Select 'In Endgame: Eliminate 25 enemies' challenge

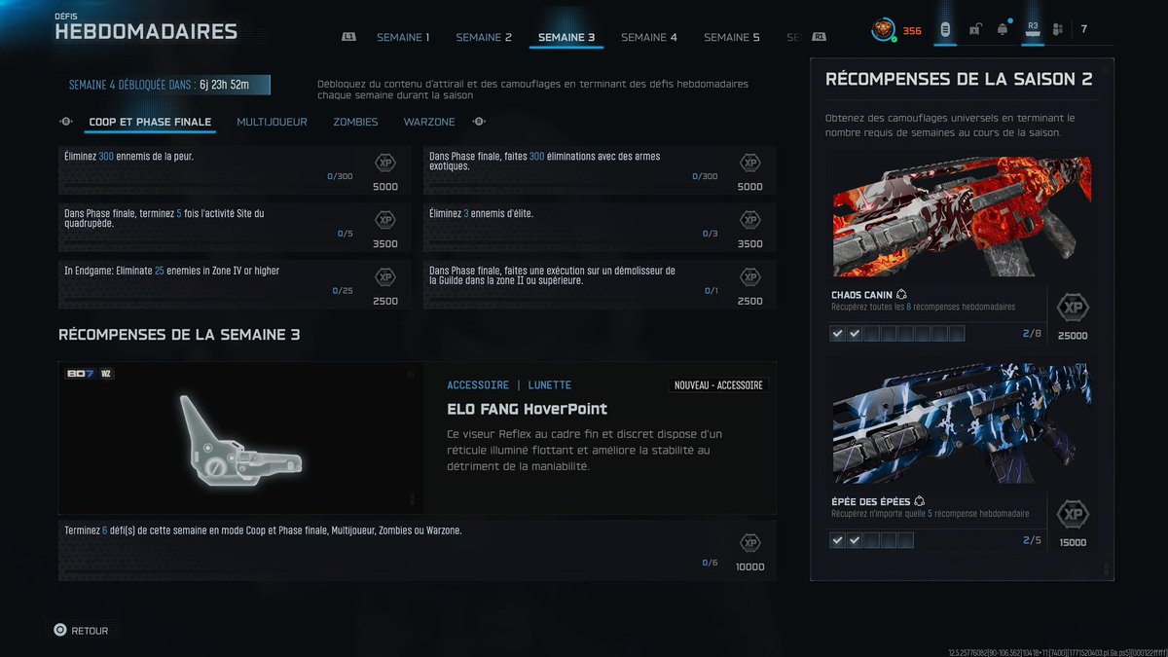click(x=235, y=285)
